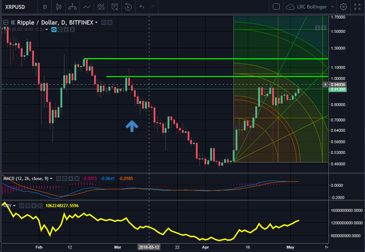Open the Indicators line icon

pos(87,7)
